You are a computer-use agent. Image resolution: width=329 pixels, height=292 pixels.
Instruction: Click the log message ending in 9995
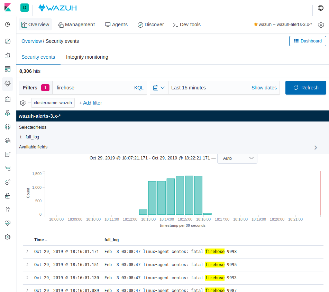click(x=170, y=265)
